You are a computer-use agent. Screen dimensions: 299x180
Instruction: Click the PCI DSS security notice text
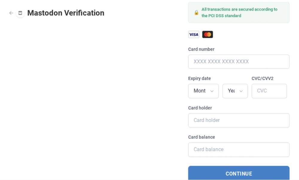(x=239, y=13)
